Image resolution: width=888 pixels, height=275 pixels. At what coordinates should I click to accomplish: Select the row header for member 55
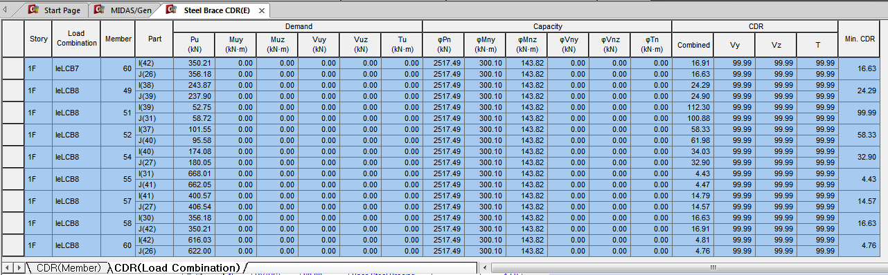13,179
